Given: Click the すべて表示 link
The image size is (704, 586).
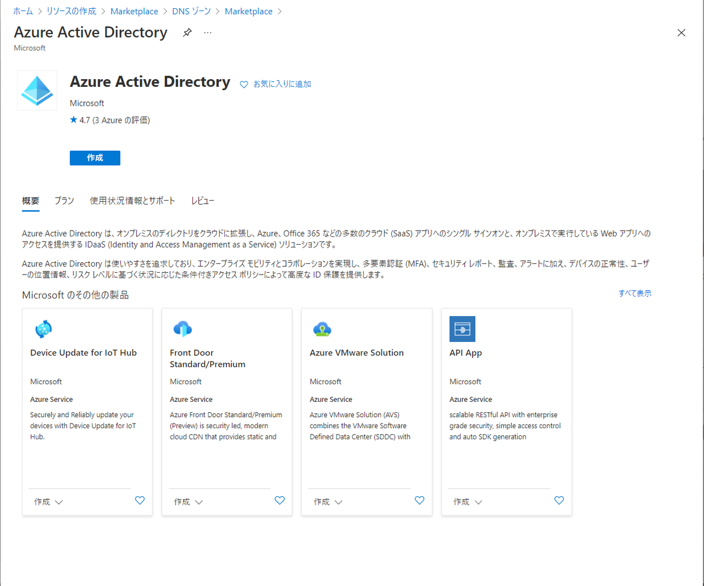Looking at the screenshot, I should tap(635, 293).
